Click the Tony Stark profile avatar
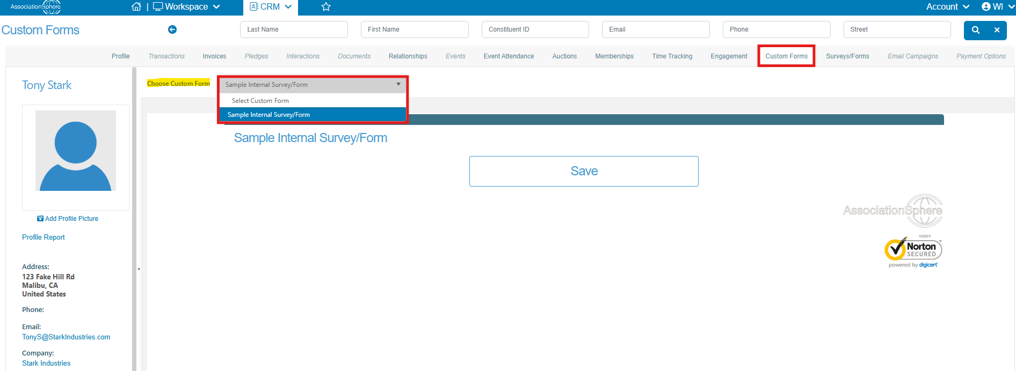 [76, 151]
